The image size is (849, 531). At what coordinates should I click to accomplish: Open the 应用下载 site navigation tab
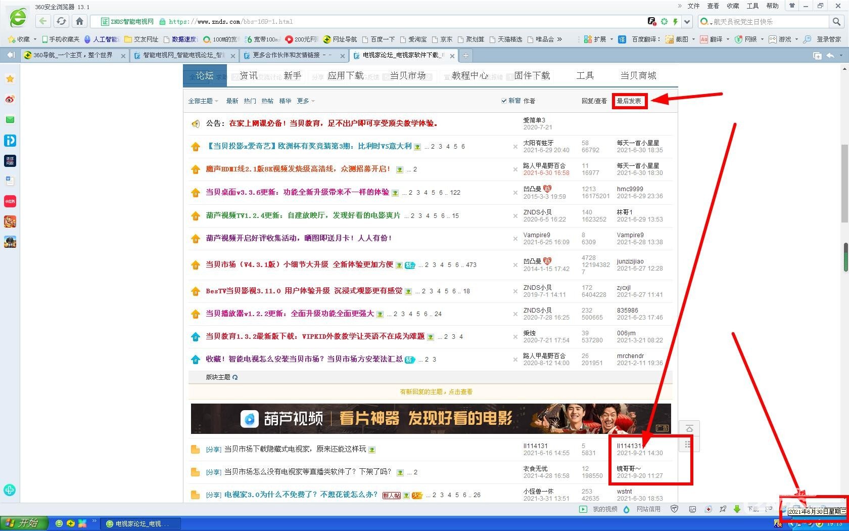(x=346, y=76)
